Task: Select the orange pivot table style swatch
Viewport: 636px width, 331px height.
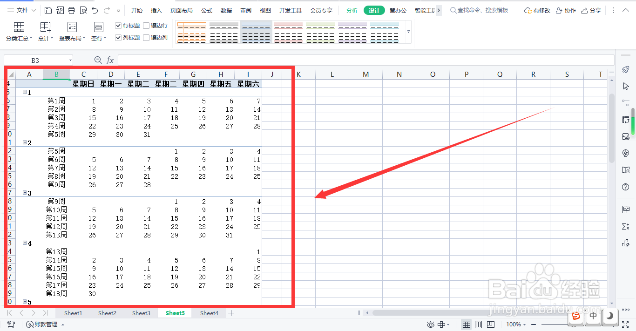Action: point(191,32)
